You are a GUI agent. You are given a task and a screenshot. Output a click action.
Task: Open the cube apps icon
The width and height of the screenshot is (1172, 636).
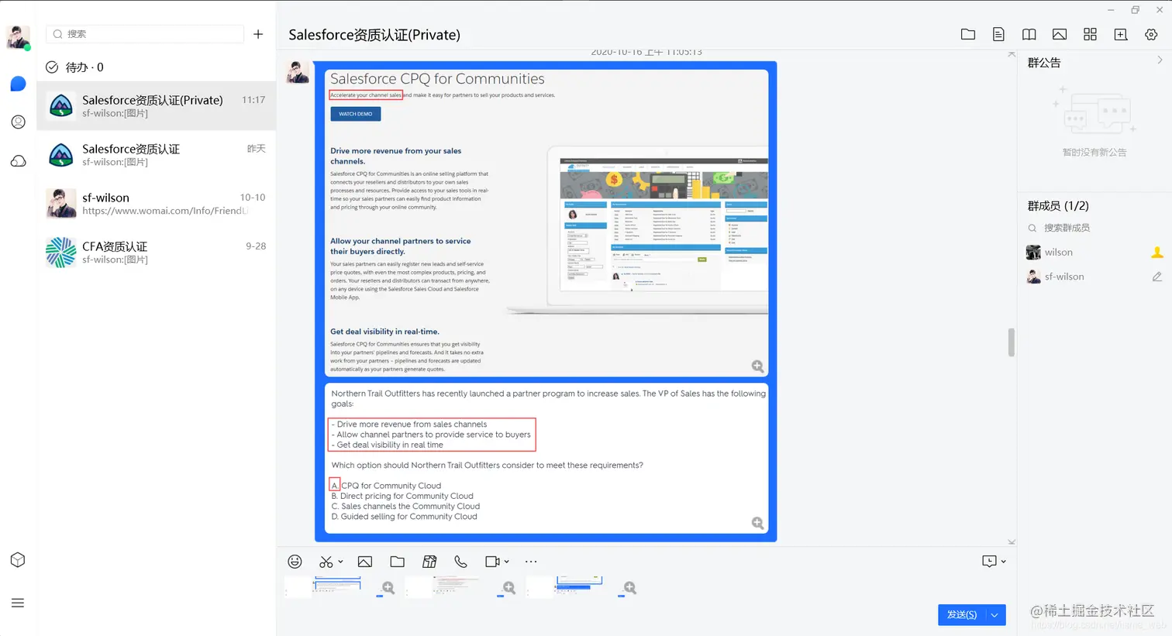click(x=18, y=560)
